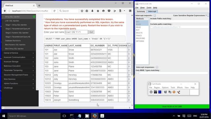The width and height of the screenshot is (211, 119).
Task: Open WebScarab Tools menu
Action: click(x=149, y=8)
